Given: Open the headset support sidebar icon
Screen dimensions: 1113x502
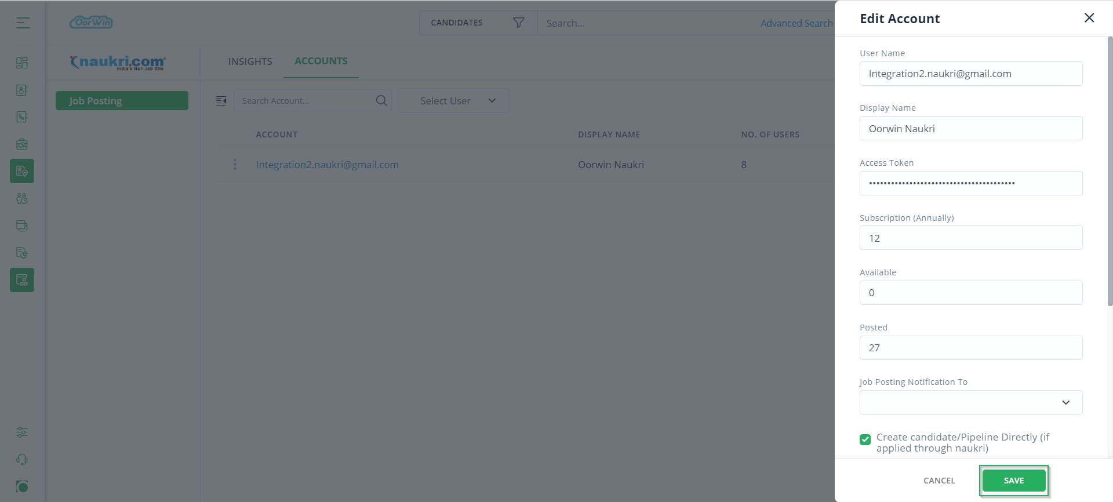Looking at the screenshot, I should pyautogui.click(x=22, y=460).
